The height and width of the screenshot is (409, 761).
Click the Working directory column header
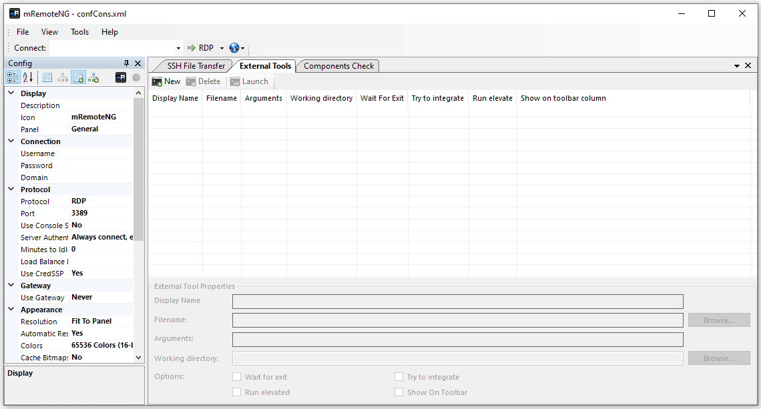321,98
